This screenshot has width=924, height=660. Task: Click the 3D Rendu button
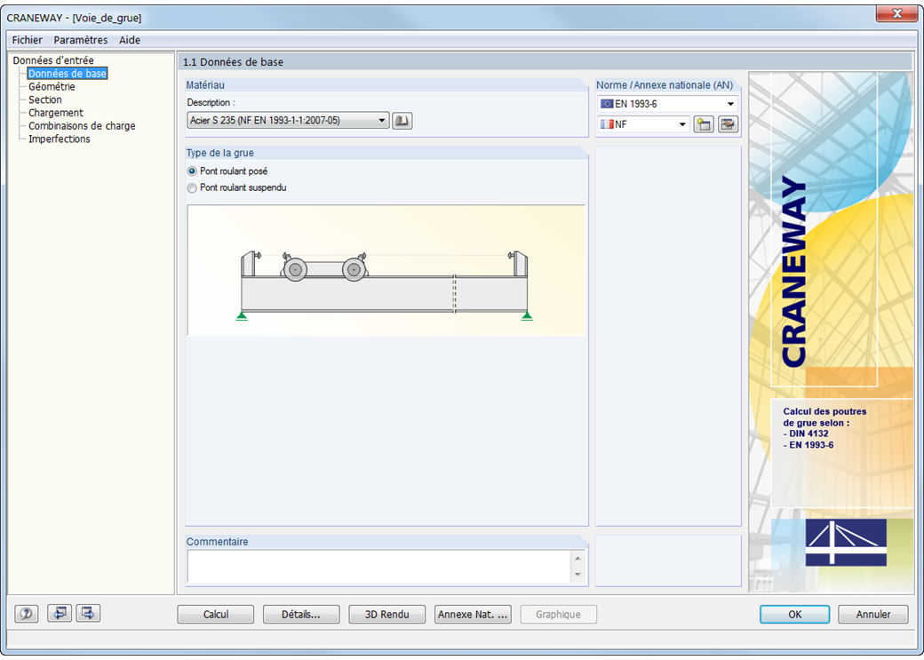387,614
